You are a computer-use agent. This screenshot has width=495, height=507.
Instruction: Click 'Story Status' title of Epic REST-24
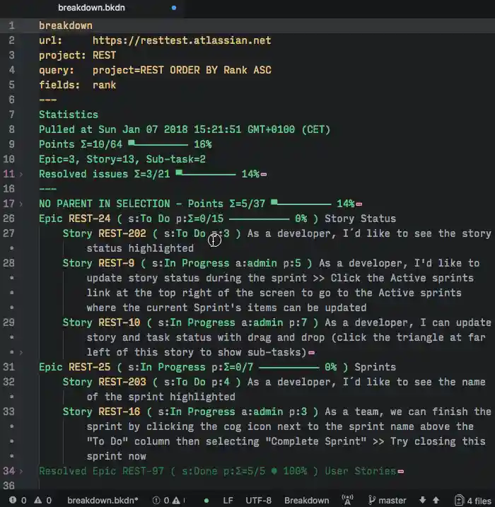360,218
